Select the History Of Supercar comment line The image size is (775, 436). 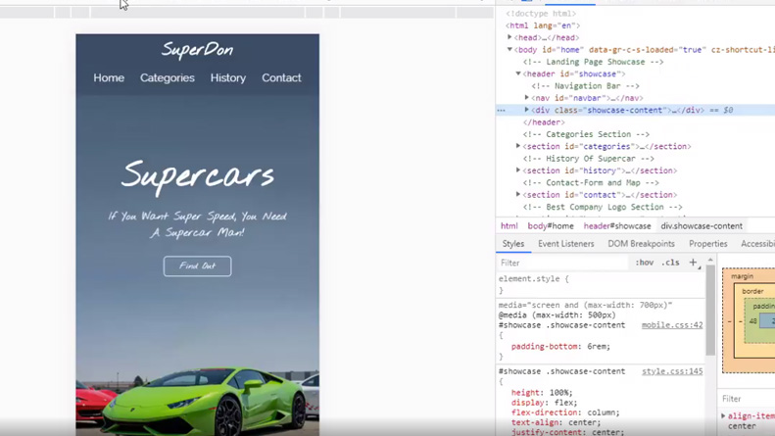(x=588, y=159)
